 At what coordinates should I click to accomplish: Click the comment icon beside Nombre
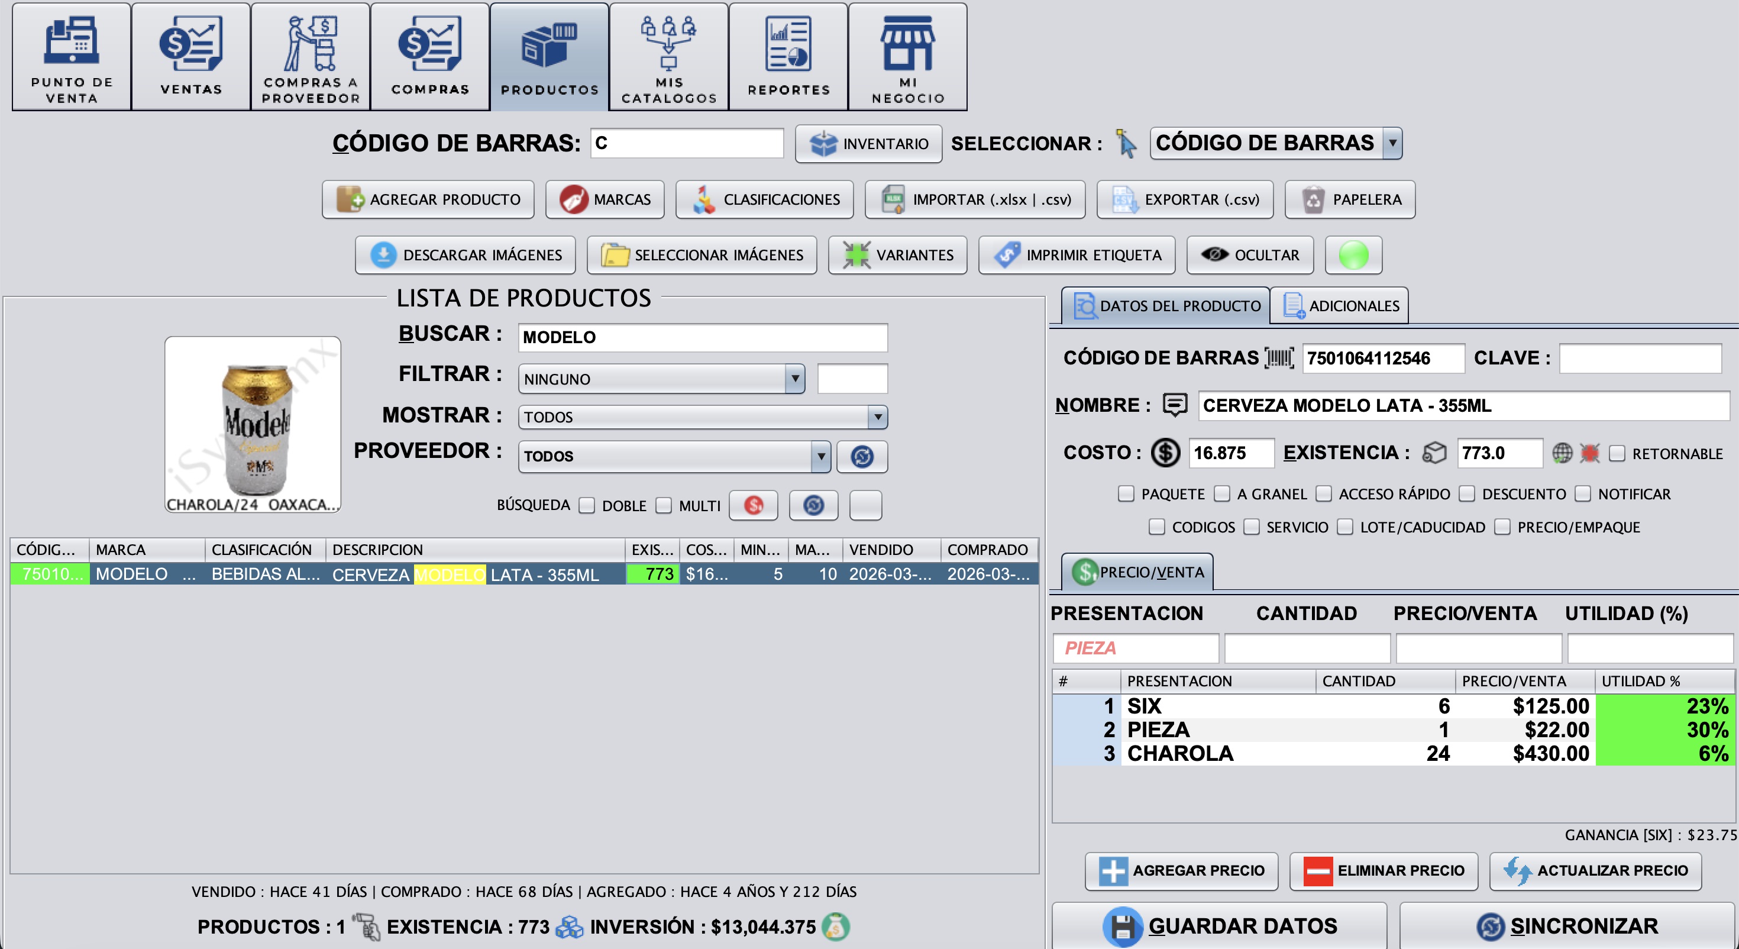(x=1175, y=405)
